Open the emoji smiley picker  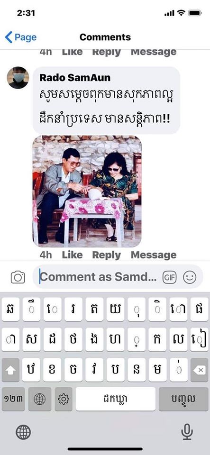point(190,277)
